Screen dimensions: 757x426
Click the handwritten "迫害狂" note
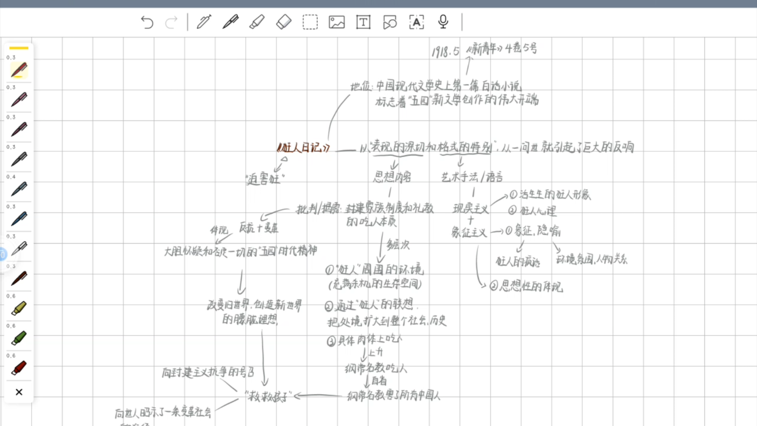click(x=265, y=179)
